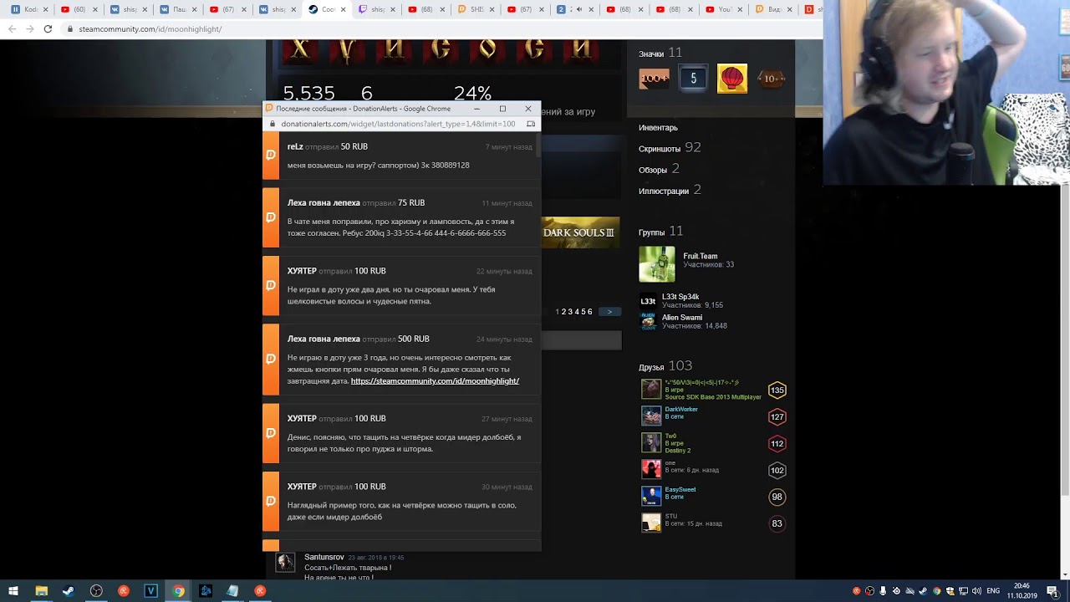This screenshot has height=602, width=1070.
Task: Open Steam from the taskbar
Action: [x=69, y=591]
